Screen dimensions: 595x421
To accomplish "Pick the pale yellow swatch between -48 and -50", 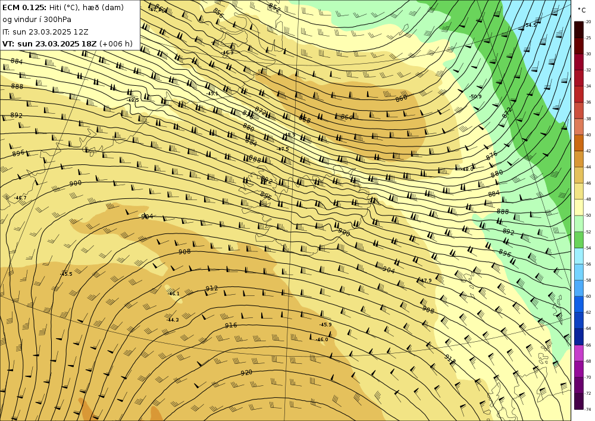I will [579, 207].
